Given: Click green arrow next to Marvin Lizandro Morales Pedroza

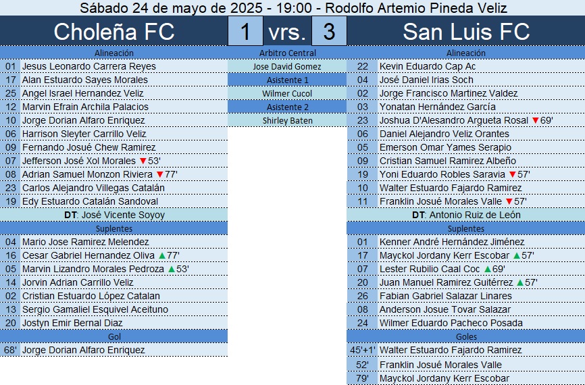Looking at the screenshot, I should 172,269.
